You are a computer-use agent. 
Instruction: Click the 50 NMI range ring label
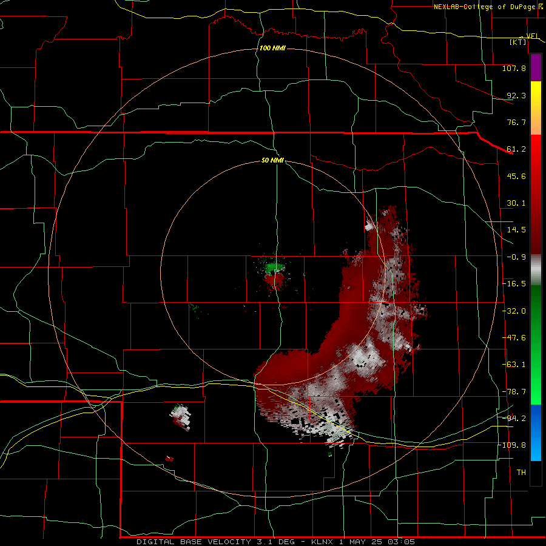(272, 160)
